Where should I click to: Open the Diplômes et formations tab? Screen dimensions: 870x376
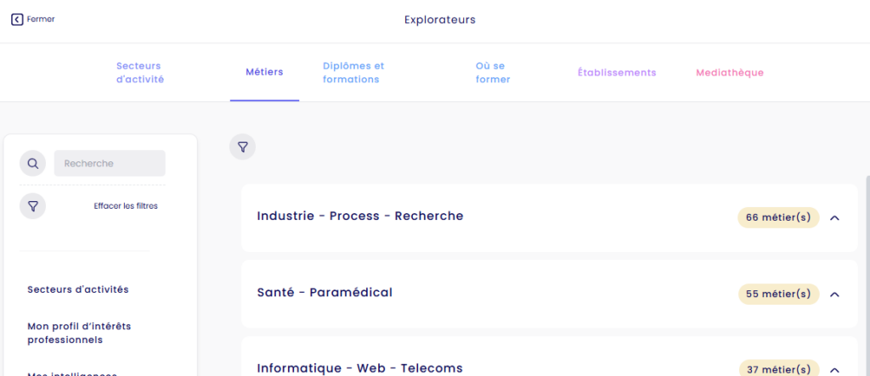[x=353, y=73]
